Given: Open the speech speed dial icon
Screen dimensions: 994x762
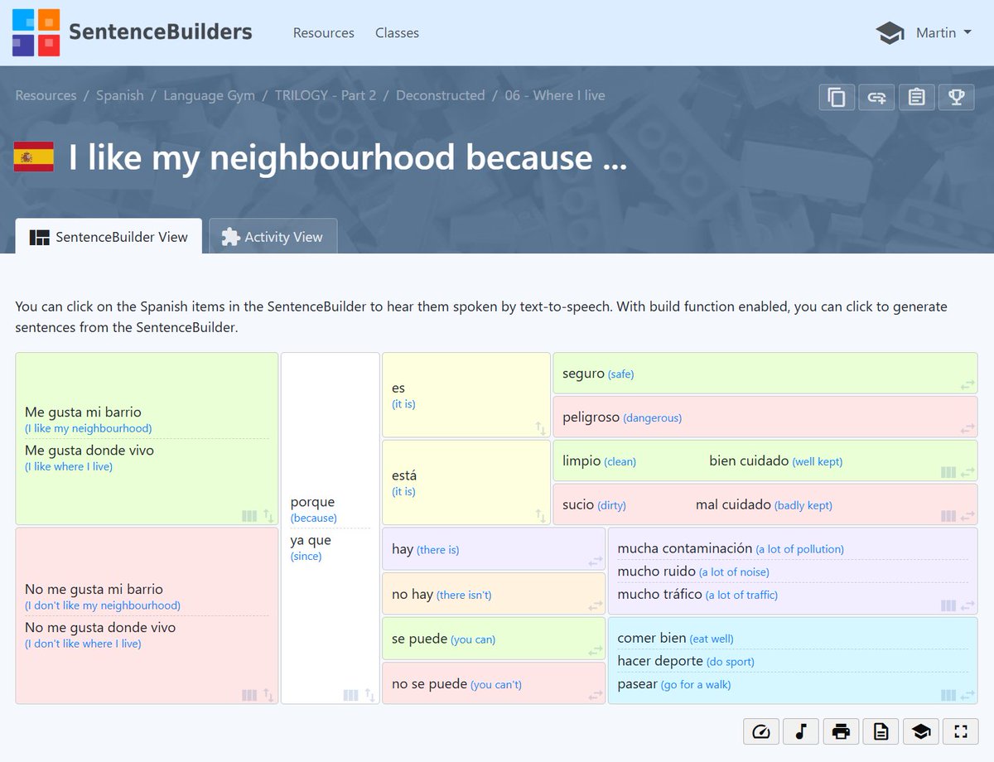Looking at the screenshot, I should pyautogui.click(x=760, y=731).
